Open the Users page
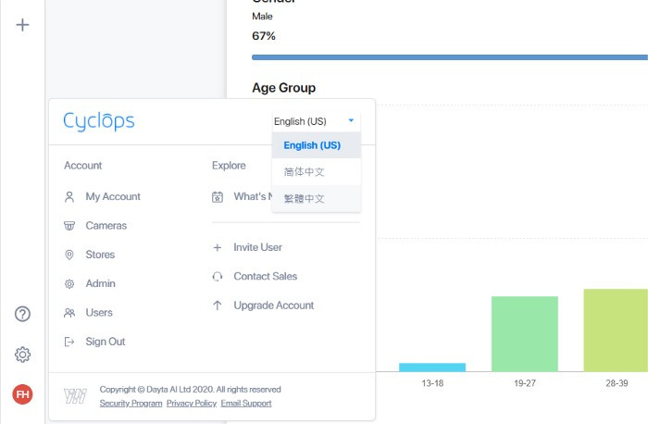Image resolution: width=648 pixels, height=424 pixels. (99, 312)
